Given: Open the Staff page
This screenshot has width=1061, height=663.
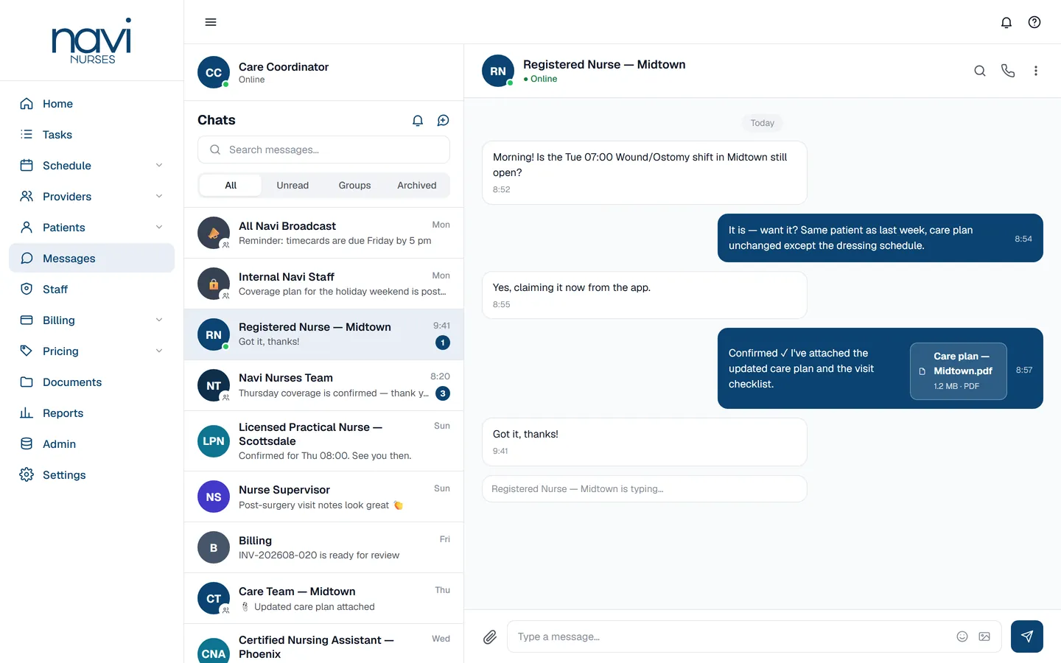Looking at the screenshot, I should (x=91, y=290).
